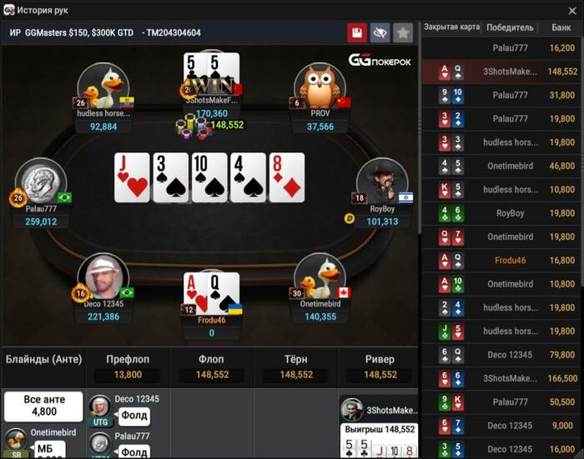
Task: Click PROV's owl avatar
Action: click(320, 87)
